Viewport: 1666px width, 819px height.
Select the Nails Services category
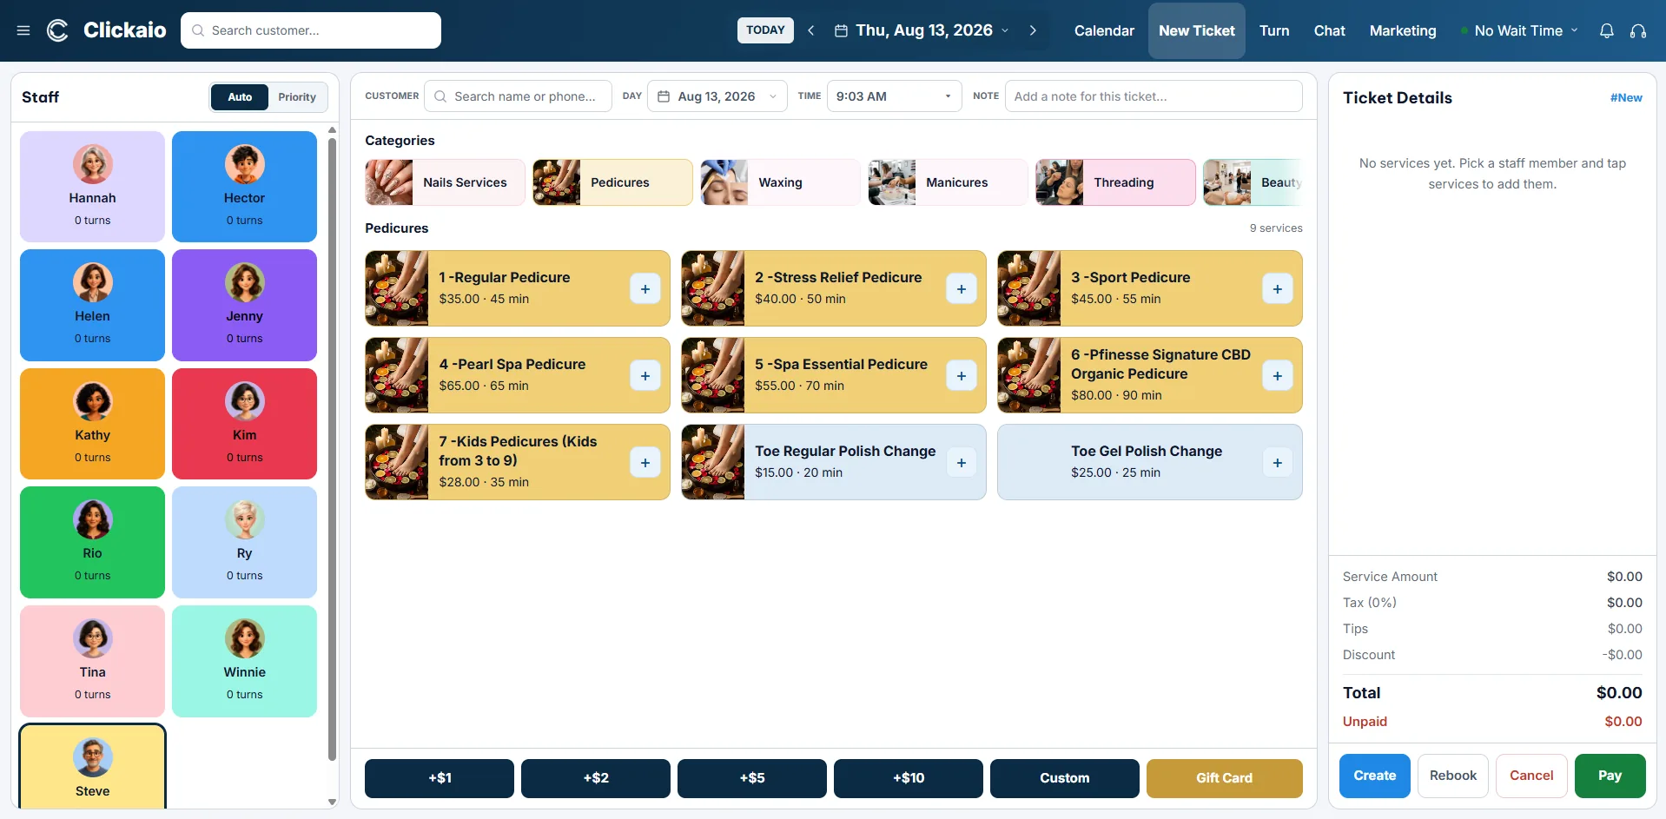[445, 182]
